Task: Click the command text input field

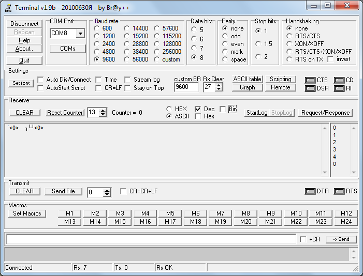Action: click(x=151, y=239)
